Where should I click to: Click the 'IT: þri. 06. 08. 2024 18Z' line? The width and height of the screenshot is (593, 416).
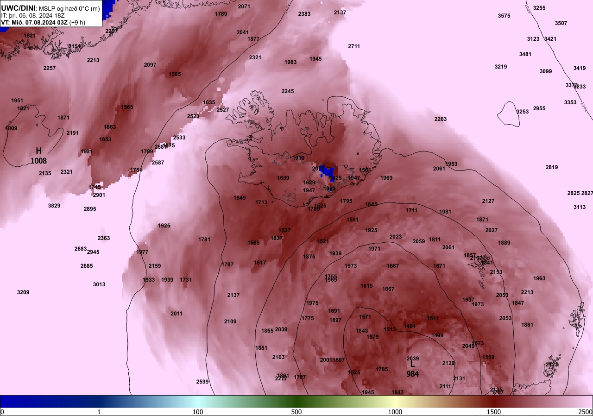[32, 15]
